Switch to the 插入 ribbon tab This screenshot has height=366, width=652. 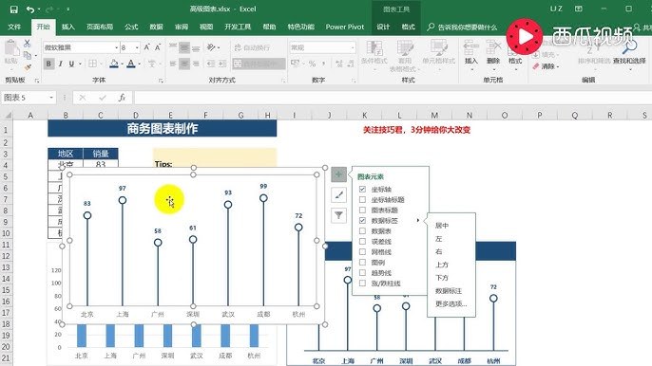[67, 27]
